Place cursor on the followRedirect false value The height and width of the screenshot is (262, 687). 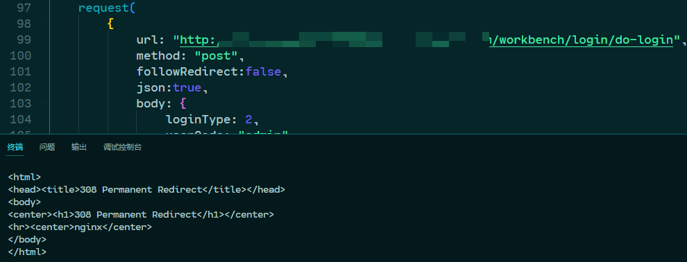[263, 71]
